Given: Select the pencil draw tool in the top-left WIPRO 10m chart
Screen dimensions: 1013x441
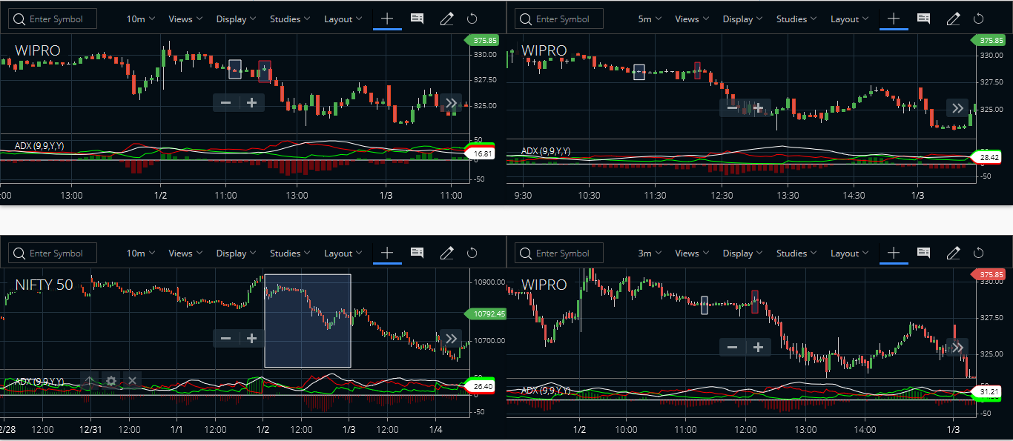Looking at the screenshot, I should (446, 19).
